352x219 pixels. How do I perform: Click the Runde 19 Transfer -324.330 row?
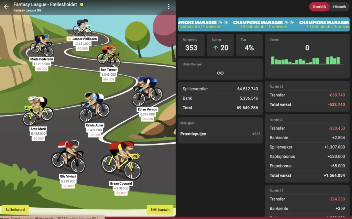[x=307, y=199]
